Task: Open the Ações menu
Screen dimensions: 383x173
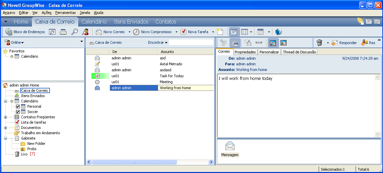Action: coord(46,13)
